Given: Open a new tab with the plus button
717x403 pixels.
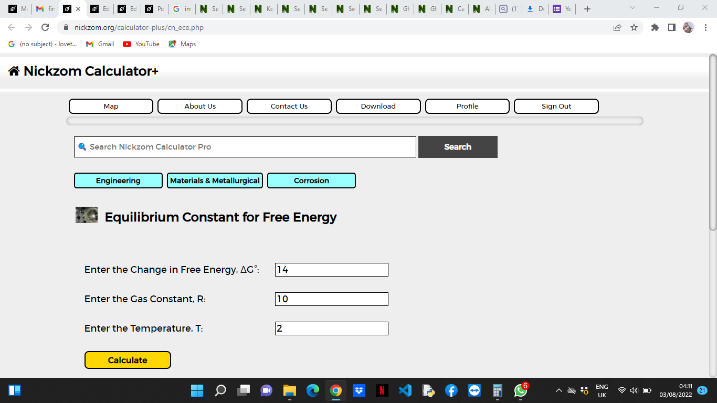Looking at the screenshot, I should 587,9.
